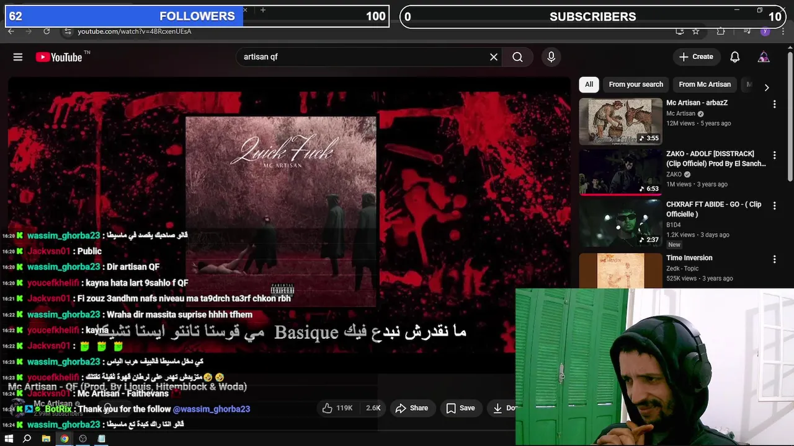Open CHXRAF FT ABIDE - GO title
Screen dimensions: 794x446
pyautogui.click(x=713, y=209)
